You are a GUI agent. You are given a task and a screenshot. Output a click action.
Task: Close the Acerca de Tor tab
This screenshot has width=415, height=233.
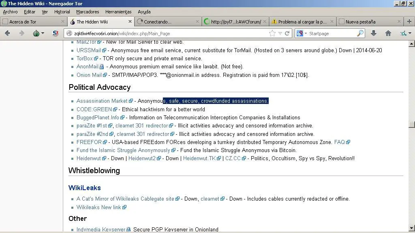coord(63,21)
